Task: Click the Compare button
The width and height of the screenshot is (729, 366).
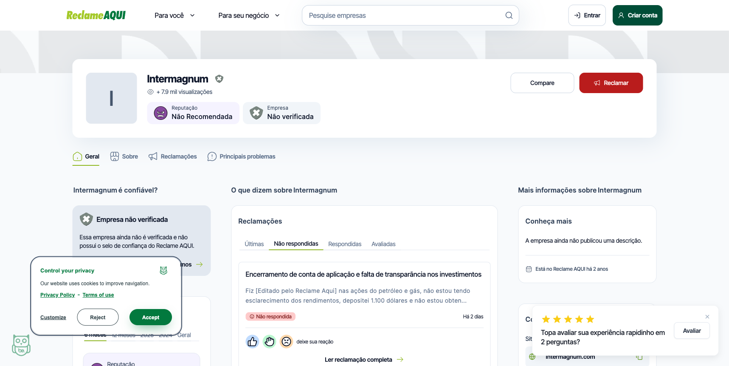Action: point(542,83)
